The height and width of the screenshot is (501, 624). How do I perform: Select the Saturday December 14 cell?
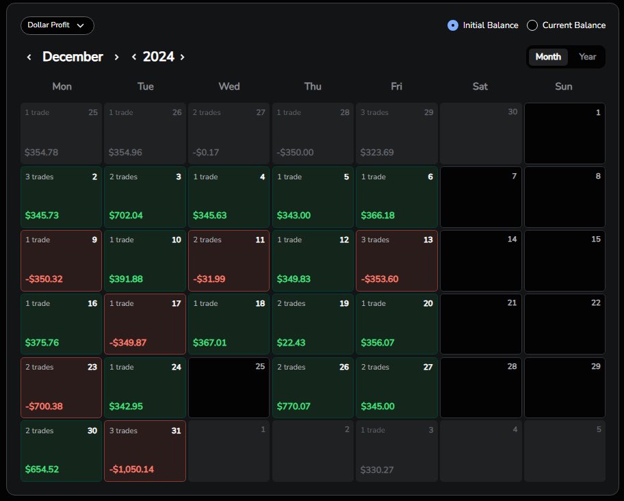(481, 261)
